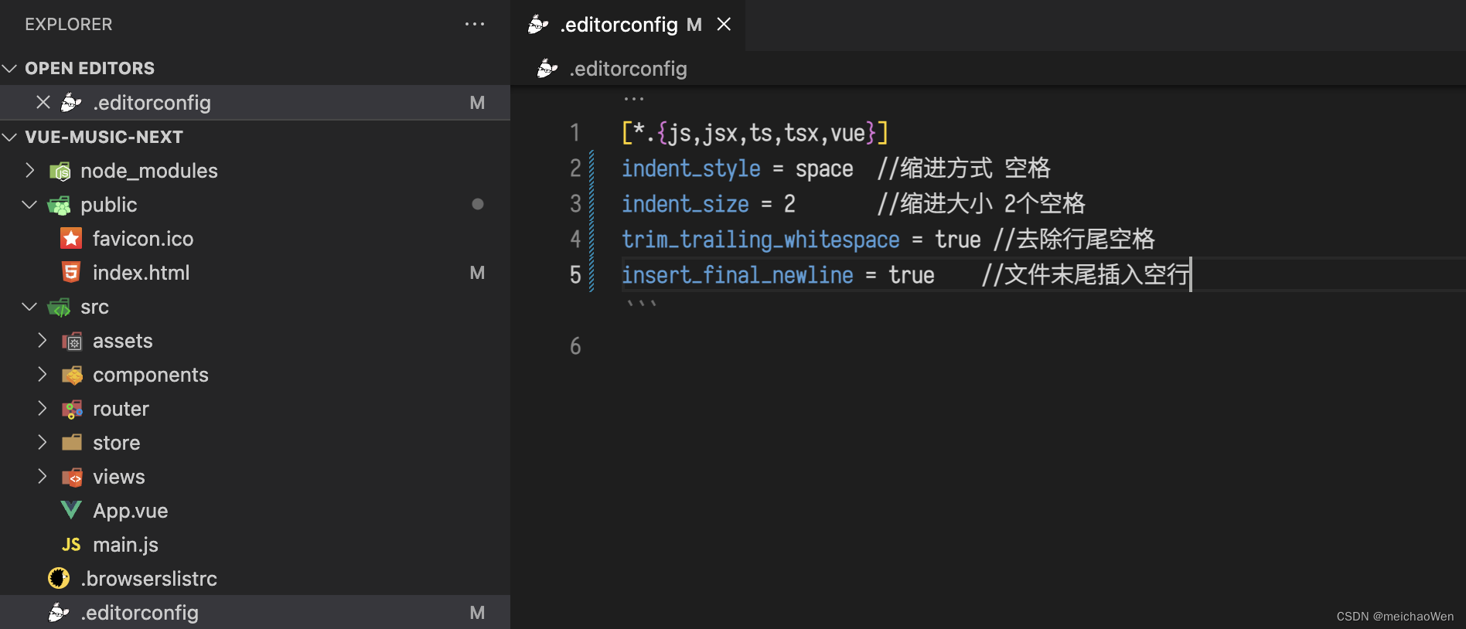Click the assets folder icon
The image size is (1466, 629).
click(72, 341)
